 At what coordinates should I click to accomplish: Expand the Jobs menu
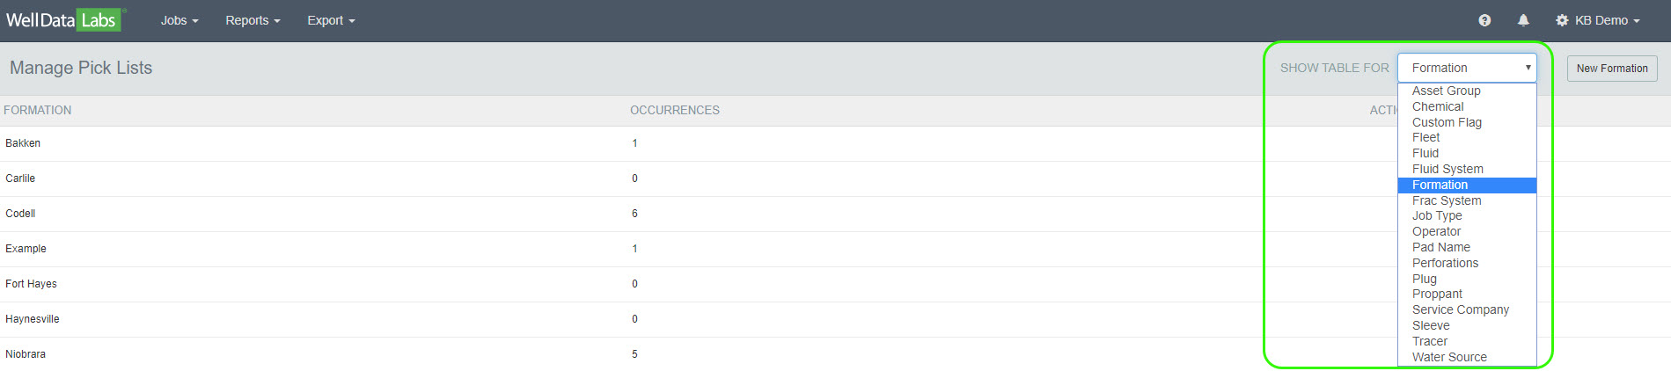(180, 20)
